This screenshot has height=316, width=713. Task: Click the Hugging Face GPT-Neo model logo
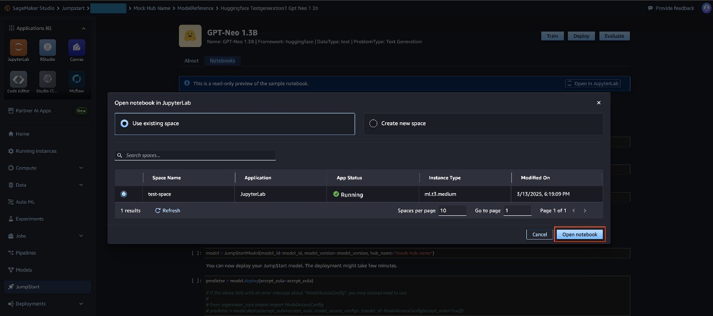tap(190, 36)
